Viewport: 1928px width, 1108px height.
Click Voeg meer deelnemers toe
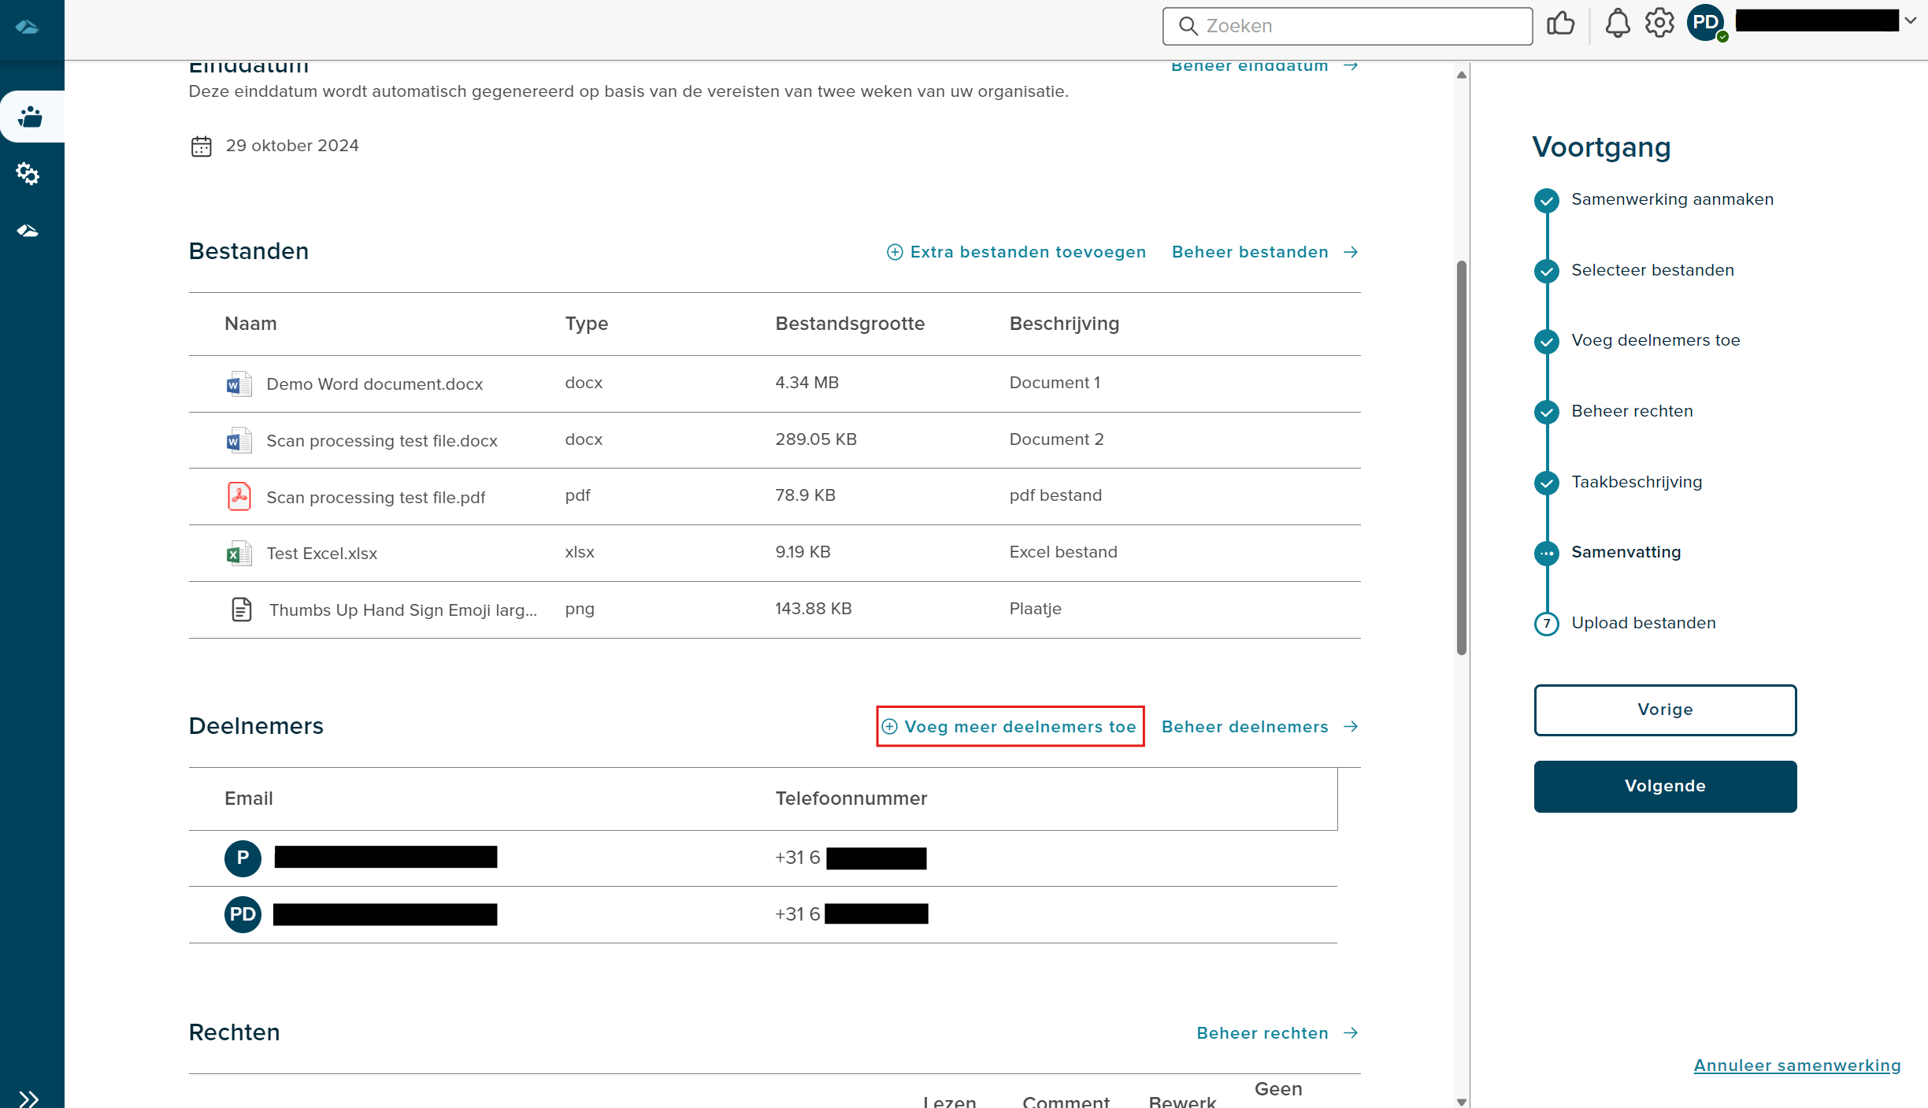(x=1010, y=726)
